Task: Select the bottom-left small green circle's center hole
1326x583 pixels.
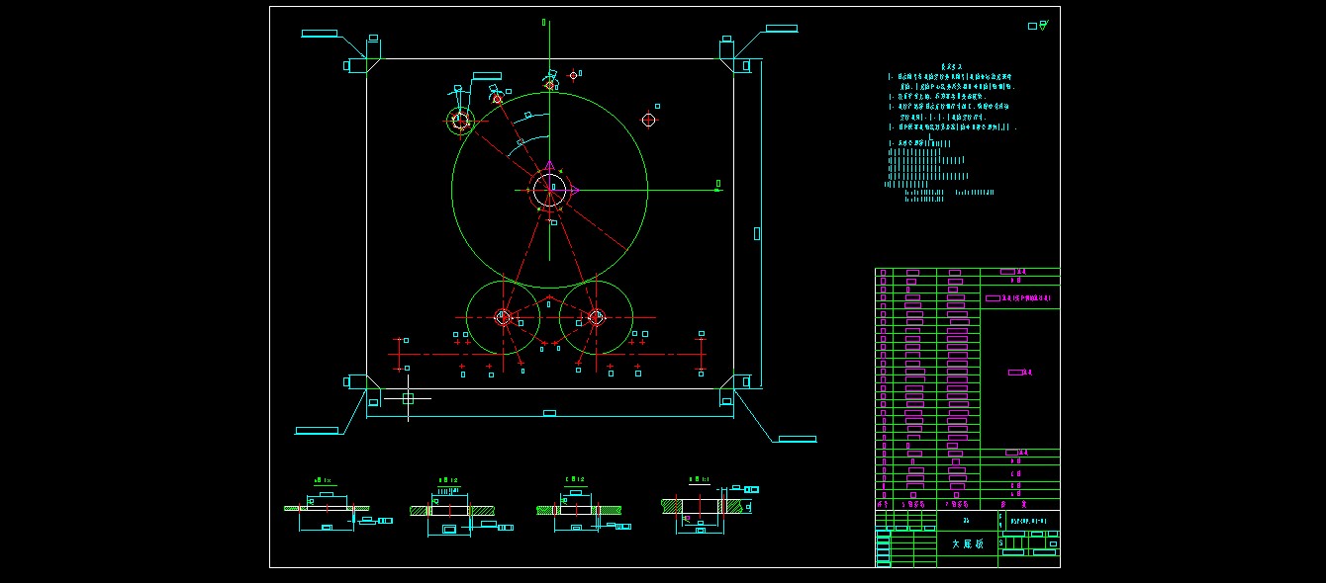Action: pos(503,317)
